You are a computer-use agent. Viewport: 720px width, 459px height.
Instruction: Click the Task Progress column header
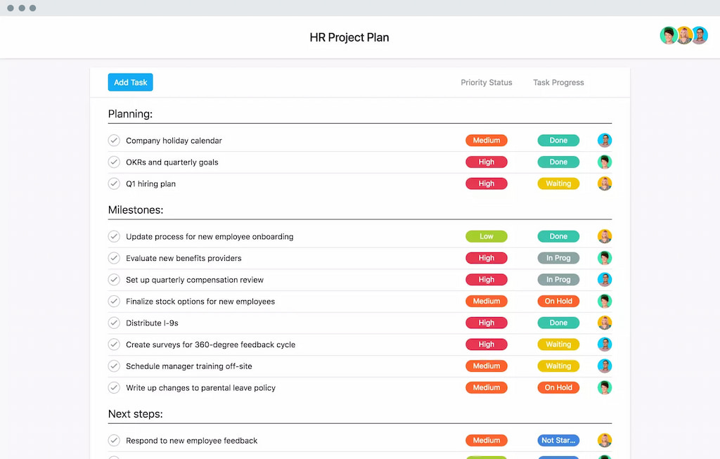(558, 82)
